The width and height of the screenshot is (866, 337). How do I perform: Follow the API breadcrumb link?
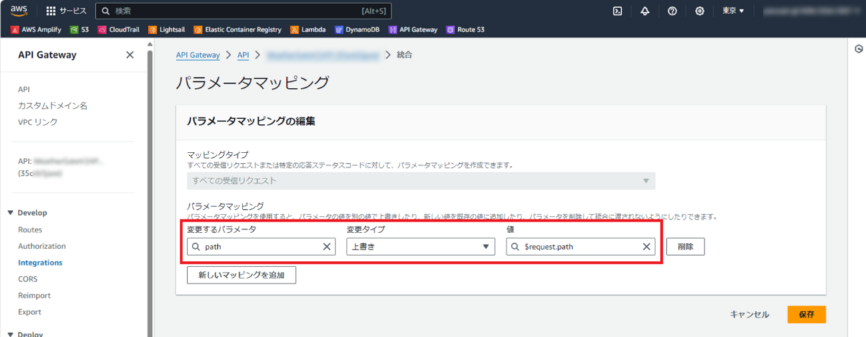click(x=243, y=55)
